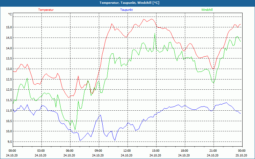Click the '12,5' y-axis value

[9, 79]
